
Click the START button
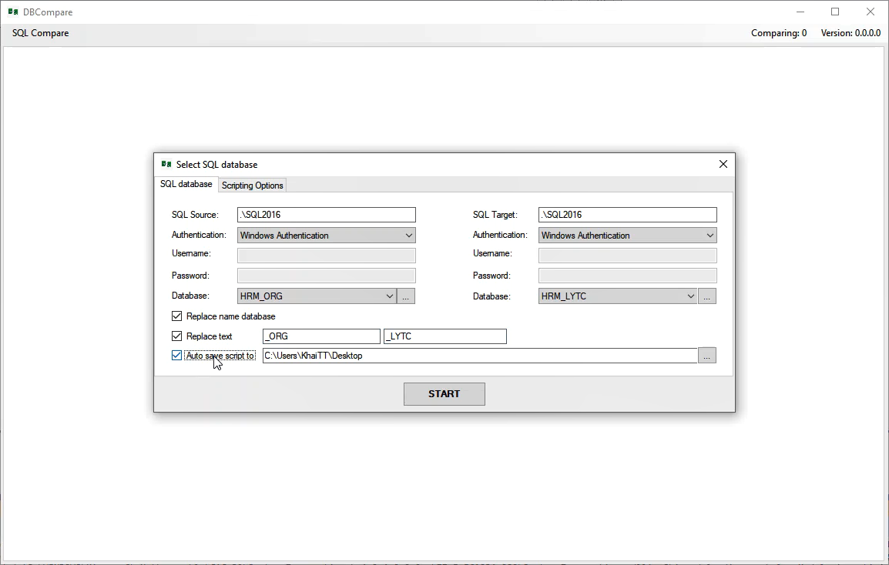[445, 394]
